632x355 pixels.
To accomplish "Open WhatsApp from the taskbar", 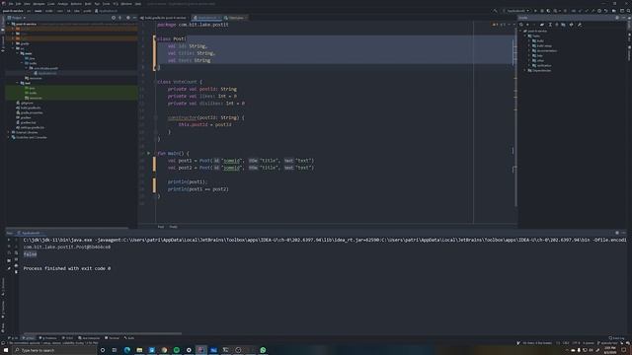I will 263,350.
